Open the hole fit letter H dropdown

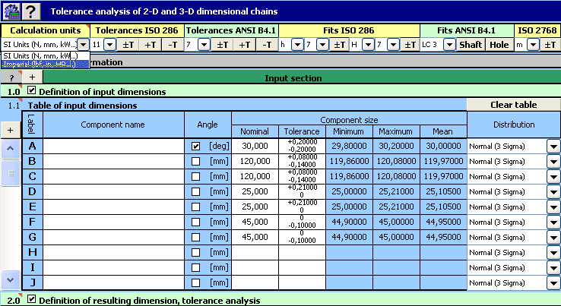368,45
